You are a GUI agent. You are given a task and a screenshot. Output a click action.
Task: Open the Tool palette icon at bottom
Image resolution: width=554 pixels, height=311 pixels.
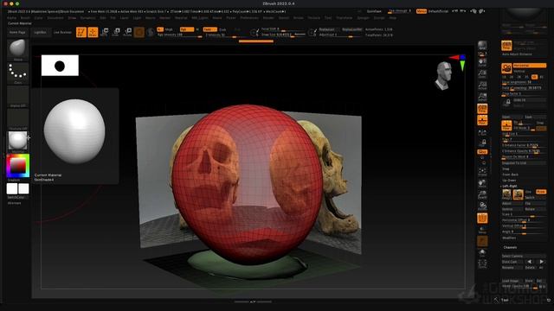497,300
